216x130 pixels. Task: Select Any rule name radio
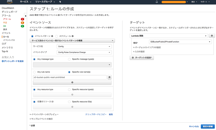tap(34, 72)
